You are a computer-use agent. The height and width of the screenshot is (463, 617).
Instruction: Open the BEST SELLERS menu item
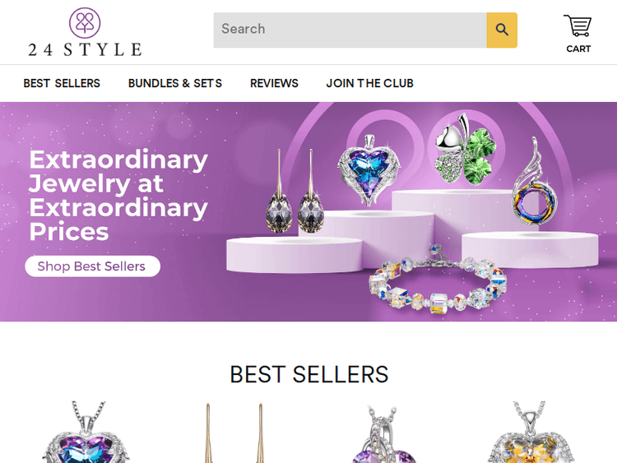[x=62, y=83]
